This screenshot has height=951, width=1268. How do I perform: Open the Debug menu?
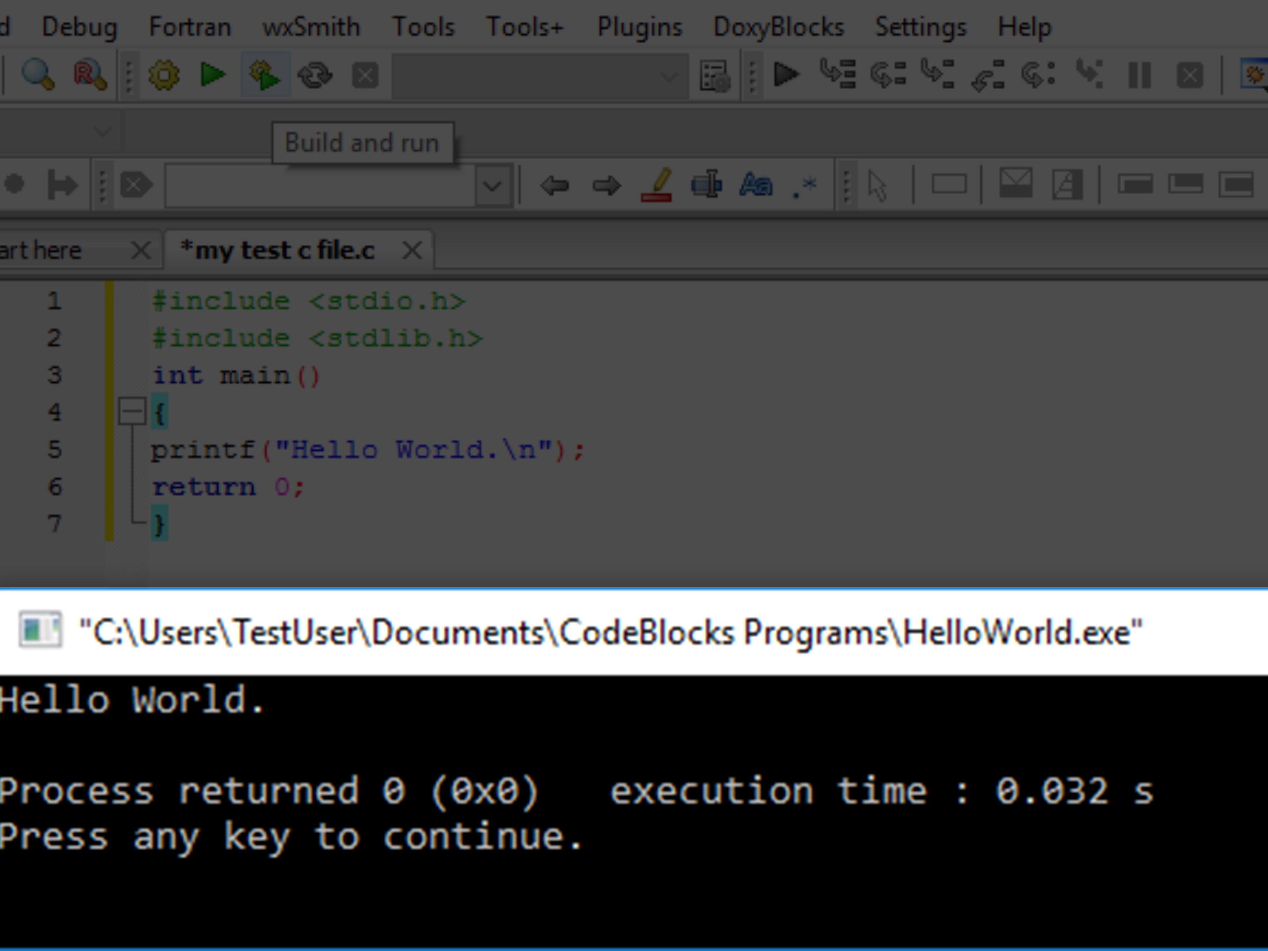tap(80, 27)
